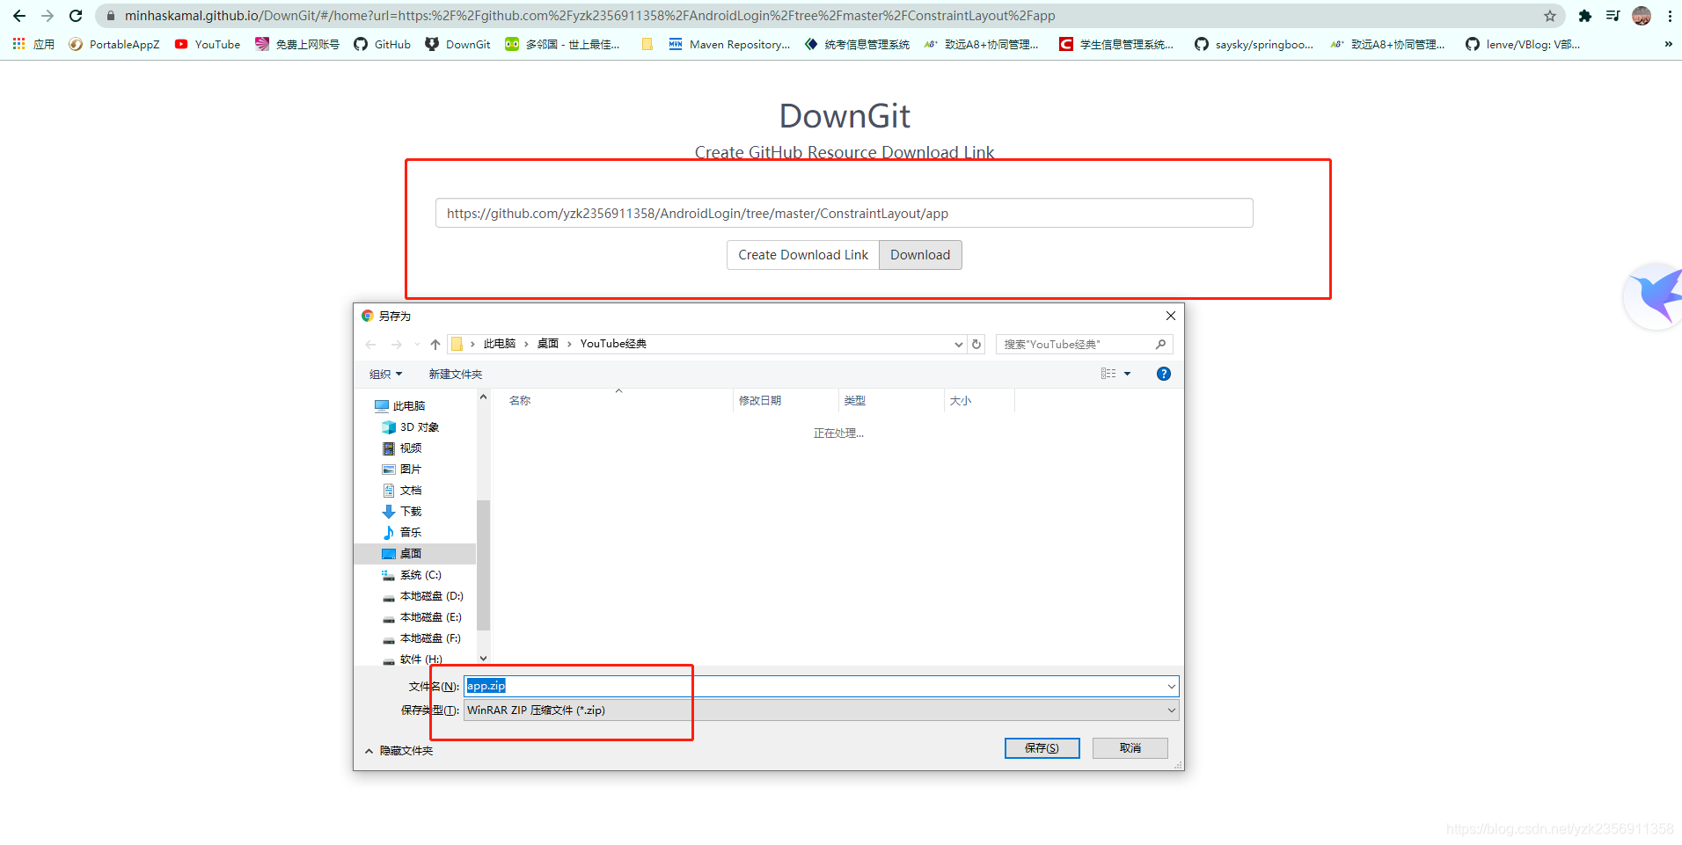Open the YouTube bookmark in bookmarks bar
The width and height of the screenshot is (1682, 845).
click(x=208, y=44)
